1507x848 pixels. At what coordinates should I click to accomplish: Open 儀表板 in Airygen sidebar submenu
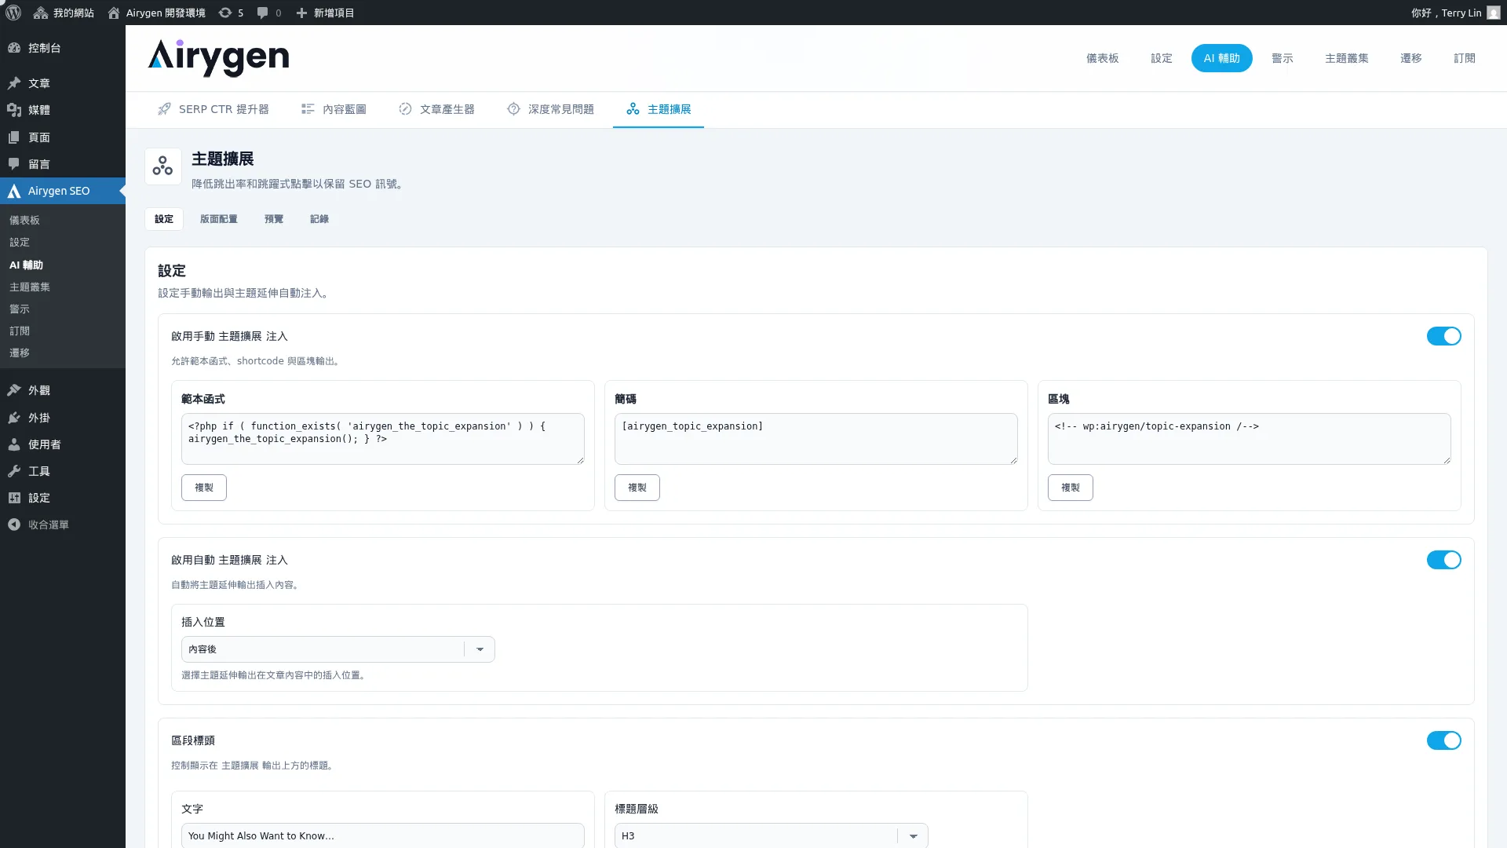tap(24, 221)
